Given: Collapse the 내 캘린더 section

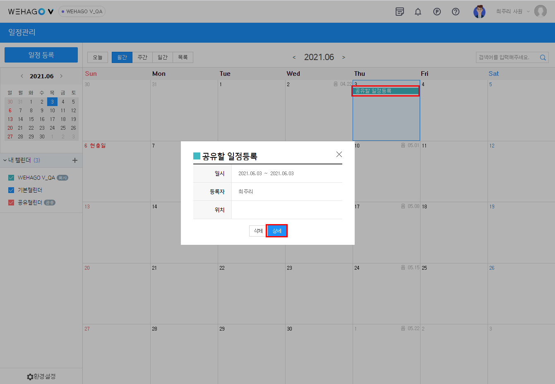Looking at the screenshot, I should (x=5, y=160).
